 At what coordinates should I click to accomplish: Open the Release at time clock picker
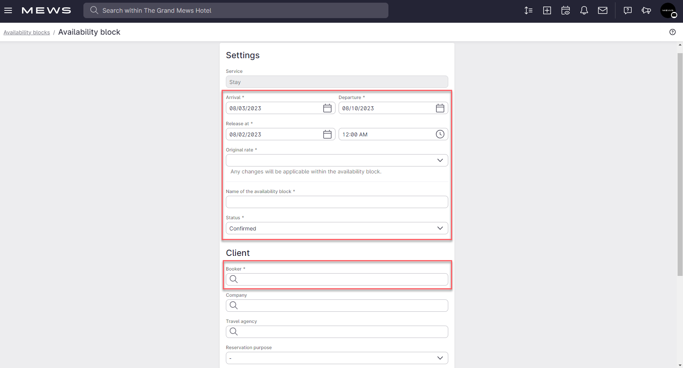(440, 134)
